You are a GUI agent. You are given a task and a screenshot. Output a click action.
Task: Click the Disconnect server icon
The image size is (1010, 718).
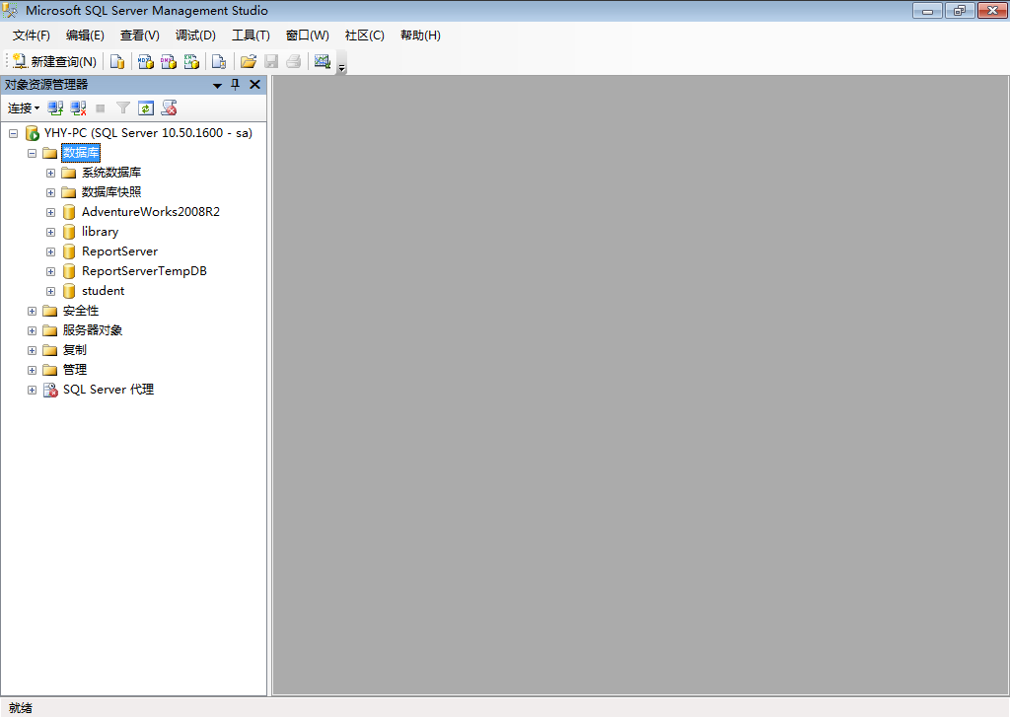click(x=79, y=108)
